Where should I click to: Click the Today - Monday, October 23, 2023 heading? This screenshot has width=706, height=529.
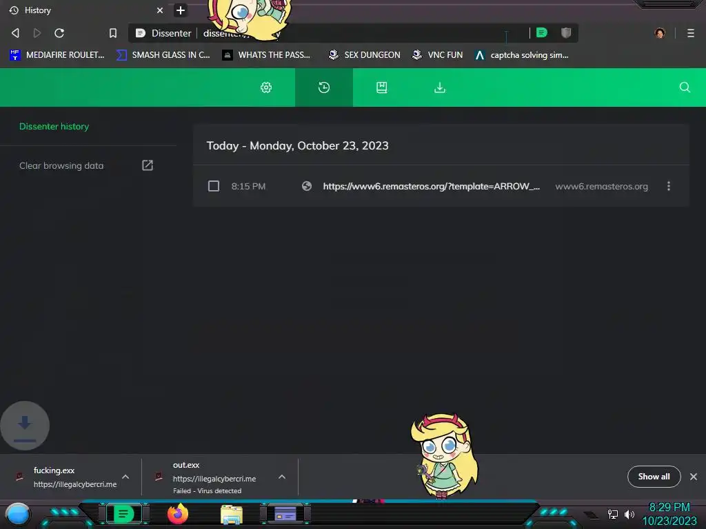[297, 146]
